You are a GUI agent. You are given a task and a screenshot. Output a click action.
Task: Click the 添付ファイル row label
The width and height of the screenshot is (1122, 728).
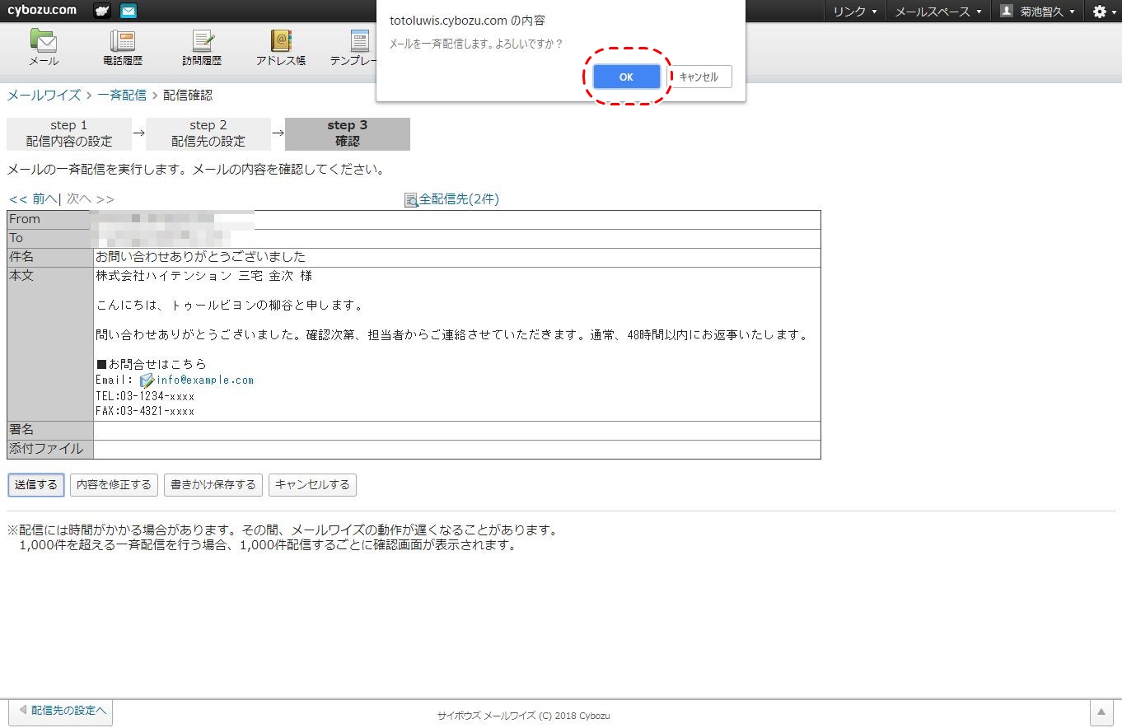pos(50,450)
